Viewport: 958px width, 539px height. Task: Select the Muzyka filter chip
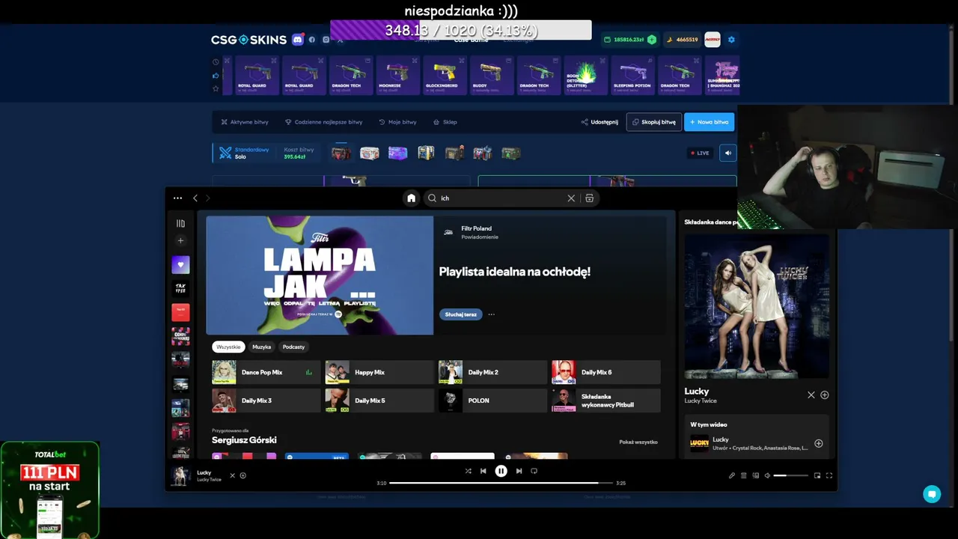click(262, 347)
